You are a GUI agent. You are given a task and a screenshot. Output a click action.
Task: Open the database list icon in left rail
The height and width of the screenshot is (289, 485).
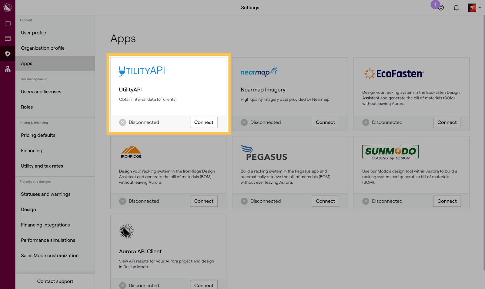(x=8, y=38)
